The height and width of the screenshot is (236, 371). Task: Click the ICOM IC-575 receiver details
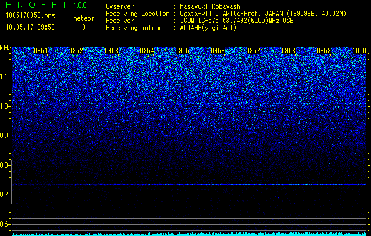click(x=237, y=21)
